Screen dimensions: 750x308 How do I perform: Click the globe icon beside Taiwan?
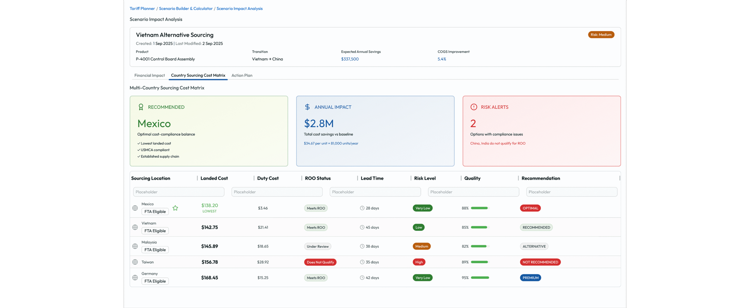[x=135, y=262]
